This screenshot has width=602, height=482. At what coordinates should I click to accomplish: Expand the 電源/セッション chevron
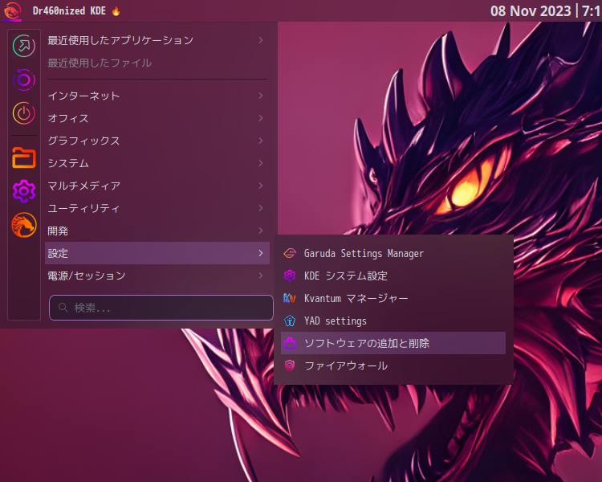pos(261,276)
